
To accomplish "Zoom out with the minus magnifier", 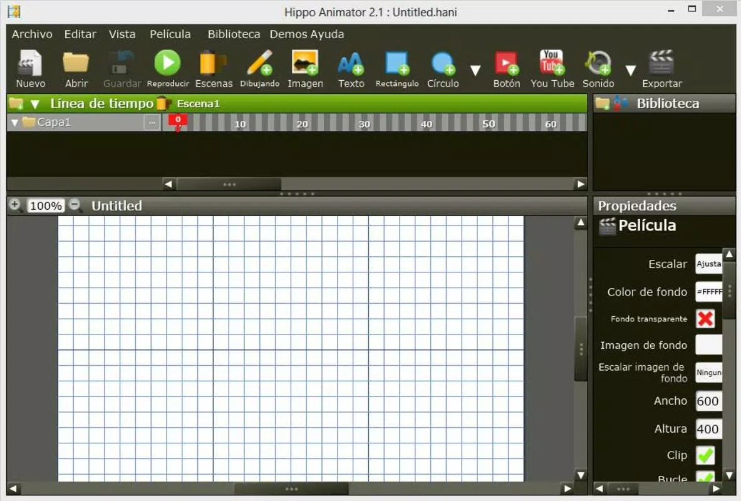I will tap(75, 205).
